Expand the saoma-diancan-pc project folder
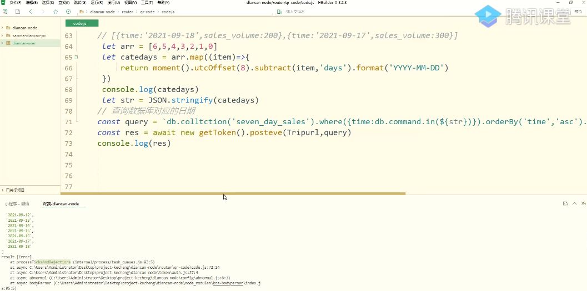 [3, 35]
